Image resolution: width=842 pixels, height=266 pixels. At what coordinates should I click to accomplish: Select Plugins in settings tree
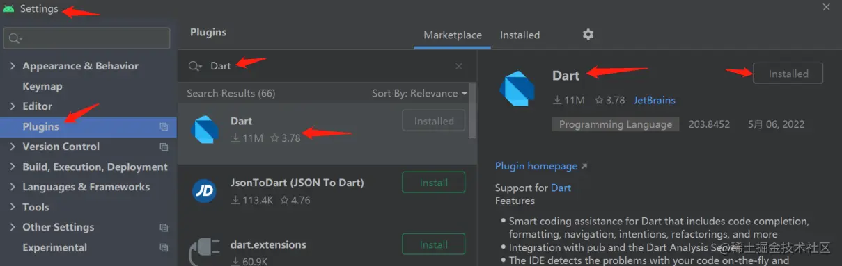[40, 126]
